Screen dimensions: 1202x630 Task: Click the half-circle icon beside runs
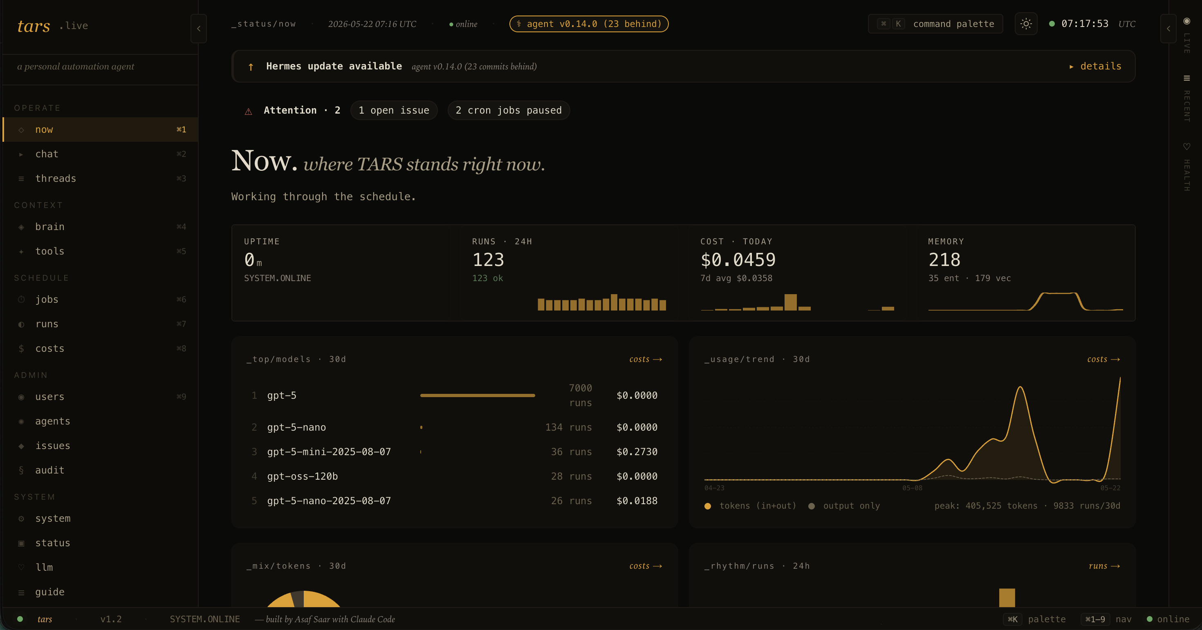(x=21, y=324)
